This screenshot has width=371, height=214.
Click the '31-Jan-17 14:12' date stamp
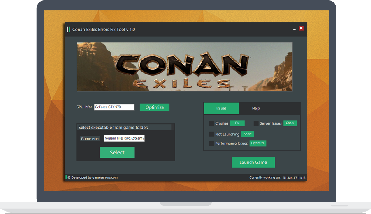coord(294,177)
